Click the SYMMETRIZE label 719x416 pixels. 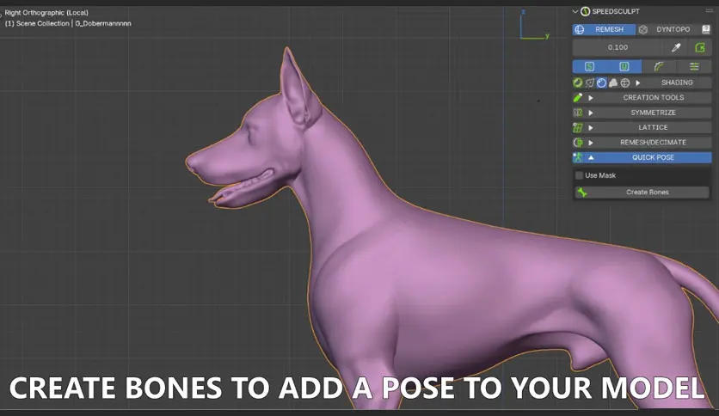coord(653,113)
